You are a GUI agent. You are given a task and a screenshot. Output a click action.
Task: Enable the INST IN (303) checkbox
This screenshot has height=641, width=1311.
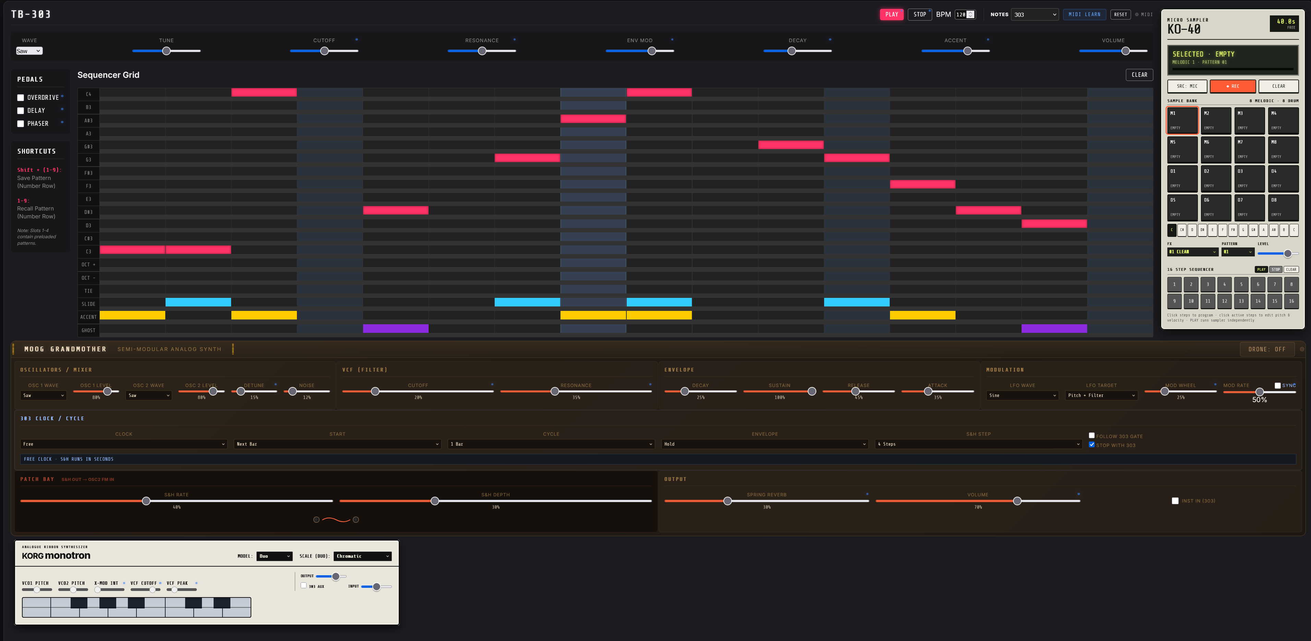[x=1175, y=501]
